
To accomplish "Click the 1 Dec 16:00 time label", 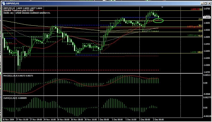I will (x=131, y=120).
